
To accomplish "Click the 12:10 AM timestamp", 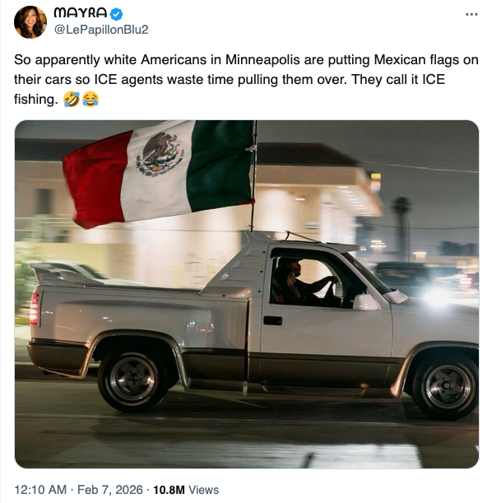I will pos(40,490).
